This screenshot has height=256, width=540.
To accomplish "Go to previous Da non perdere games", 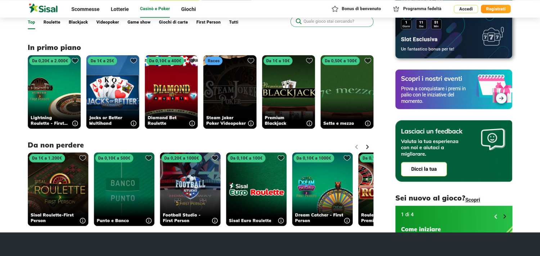I will [x=356, y=147].
